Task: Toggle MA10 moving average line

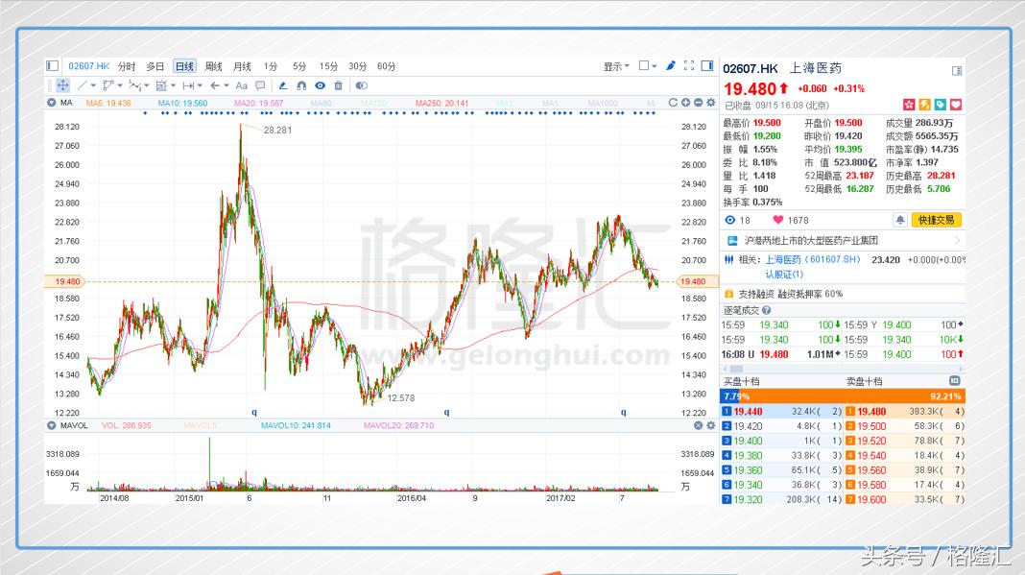Action: [x=182, y=103]
